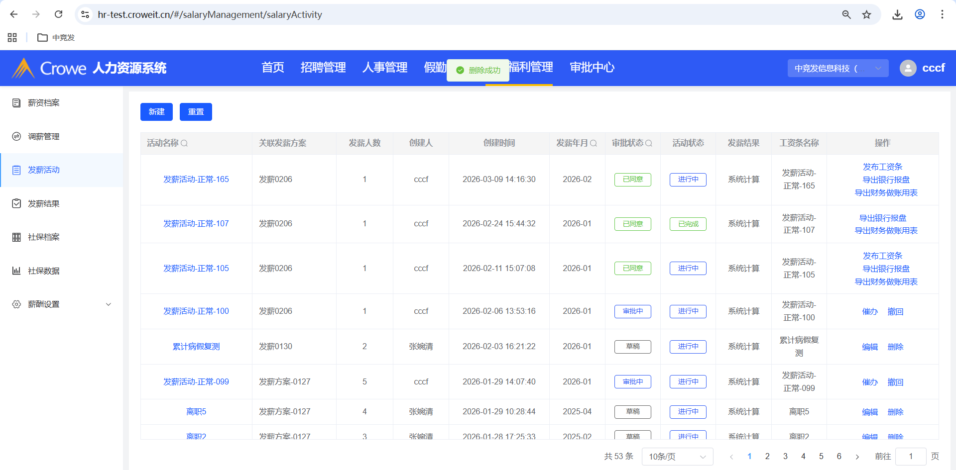This screenshot has height=470, width=956.
Task: Click the 重置 button
Action: (196, 112)
